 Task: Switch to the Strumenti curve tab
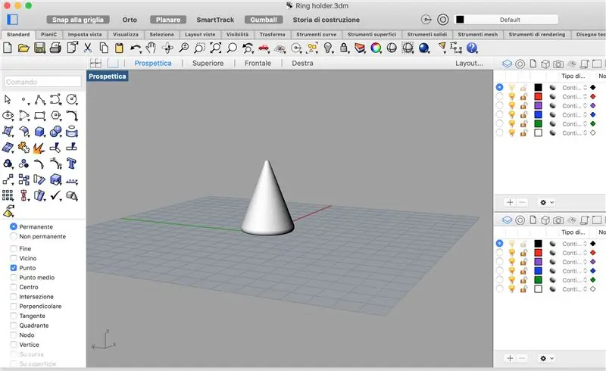tap(316, 34)
